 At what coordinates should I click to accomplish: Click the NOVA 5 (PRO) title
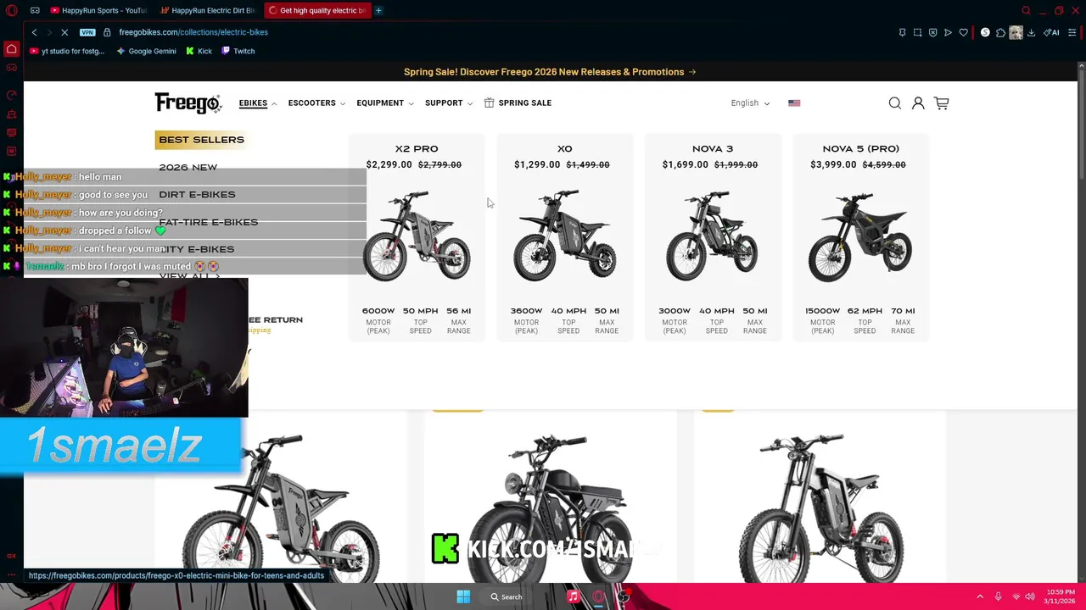[861, 149]
